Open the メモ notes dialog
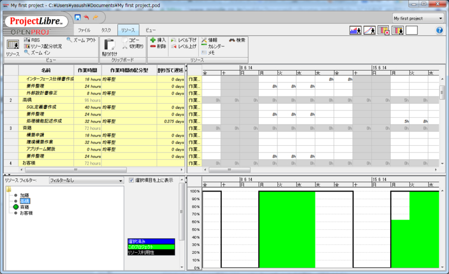This screenshot has width=449, height=274. tap(208, 53)
